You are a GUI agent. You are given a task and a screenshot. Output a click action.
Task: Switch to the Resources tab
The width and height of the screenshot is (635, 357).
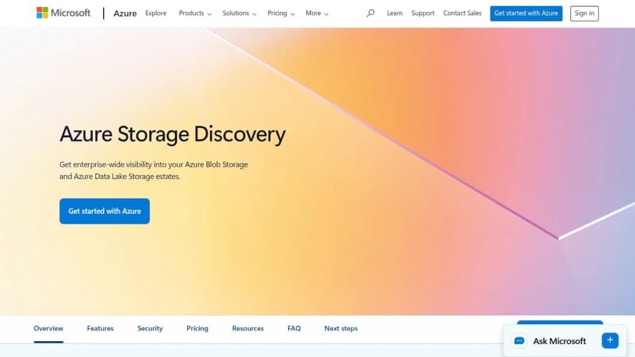coord(248,328)
